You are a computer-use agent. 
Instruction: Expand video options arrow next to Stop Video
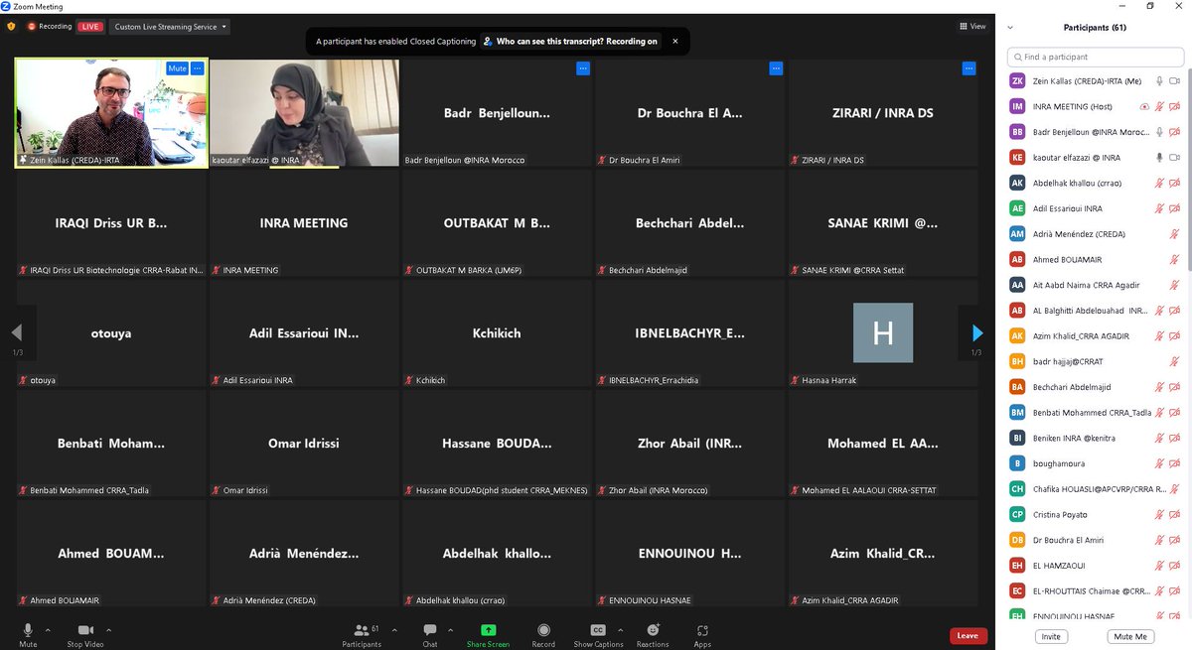pyautogui.click(x=108, y=630)
